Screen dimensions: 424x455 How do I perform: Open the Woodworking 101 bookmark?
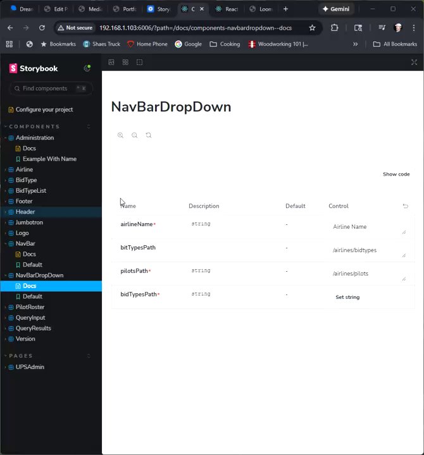click(x=278, y=44)
